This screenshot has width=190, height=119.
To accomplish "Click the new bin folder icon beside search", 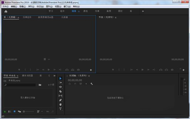I will [40, 85].
